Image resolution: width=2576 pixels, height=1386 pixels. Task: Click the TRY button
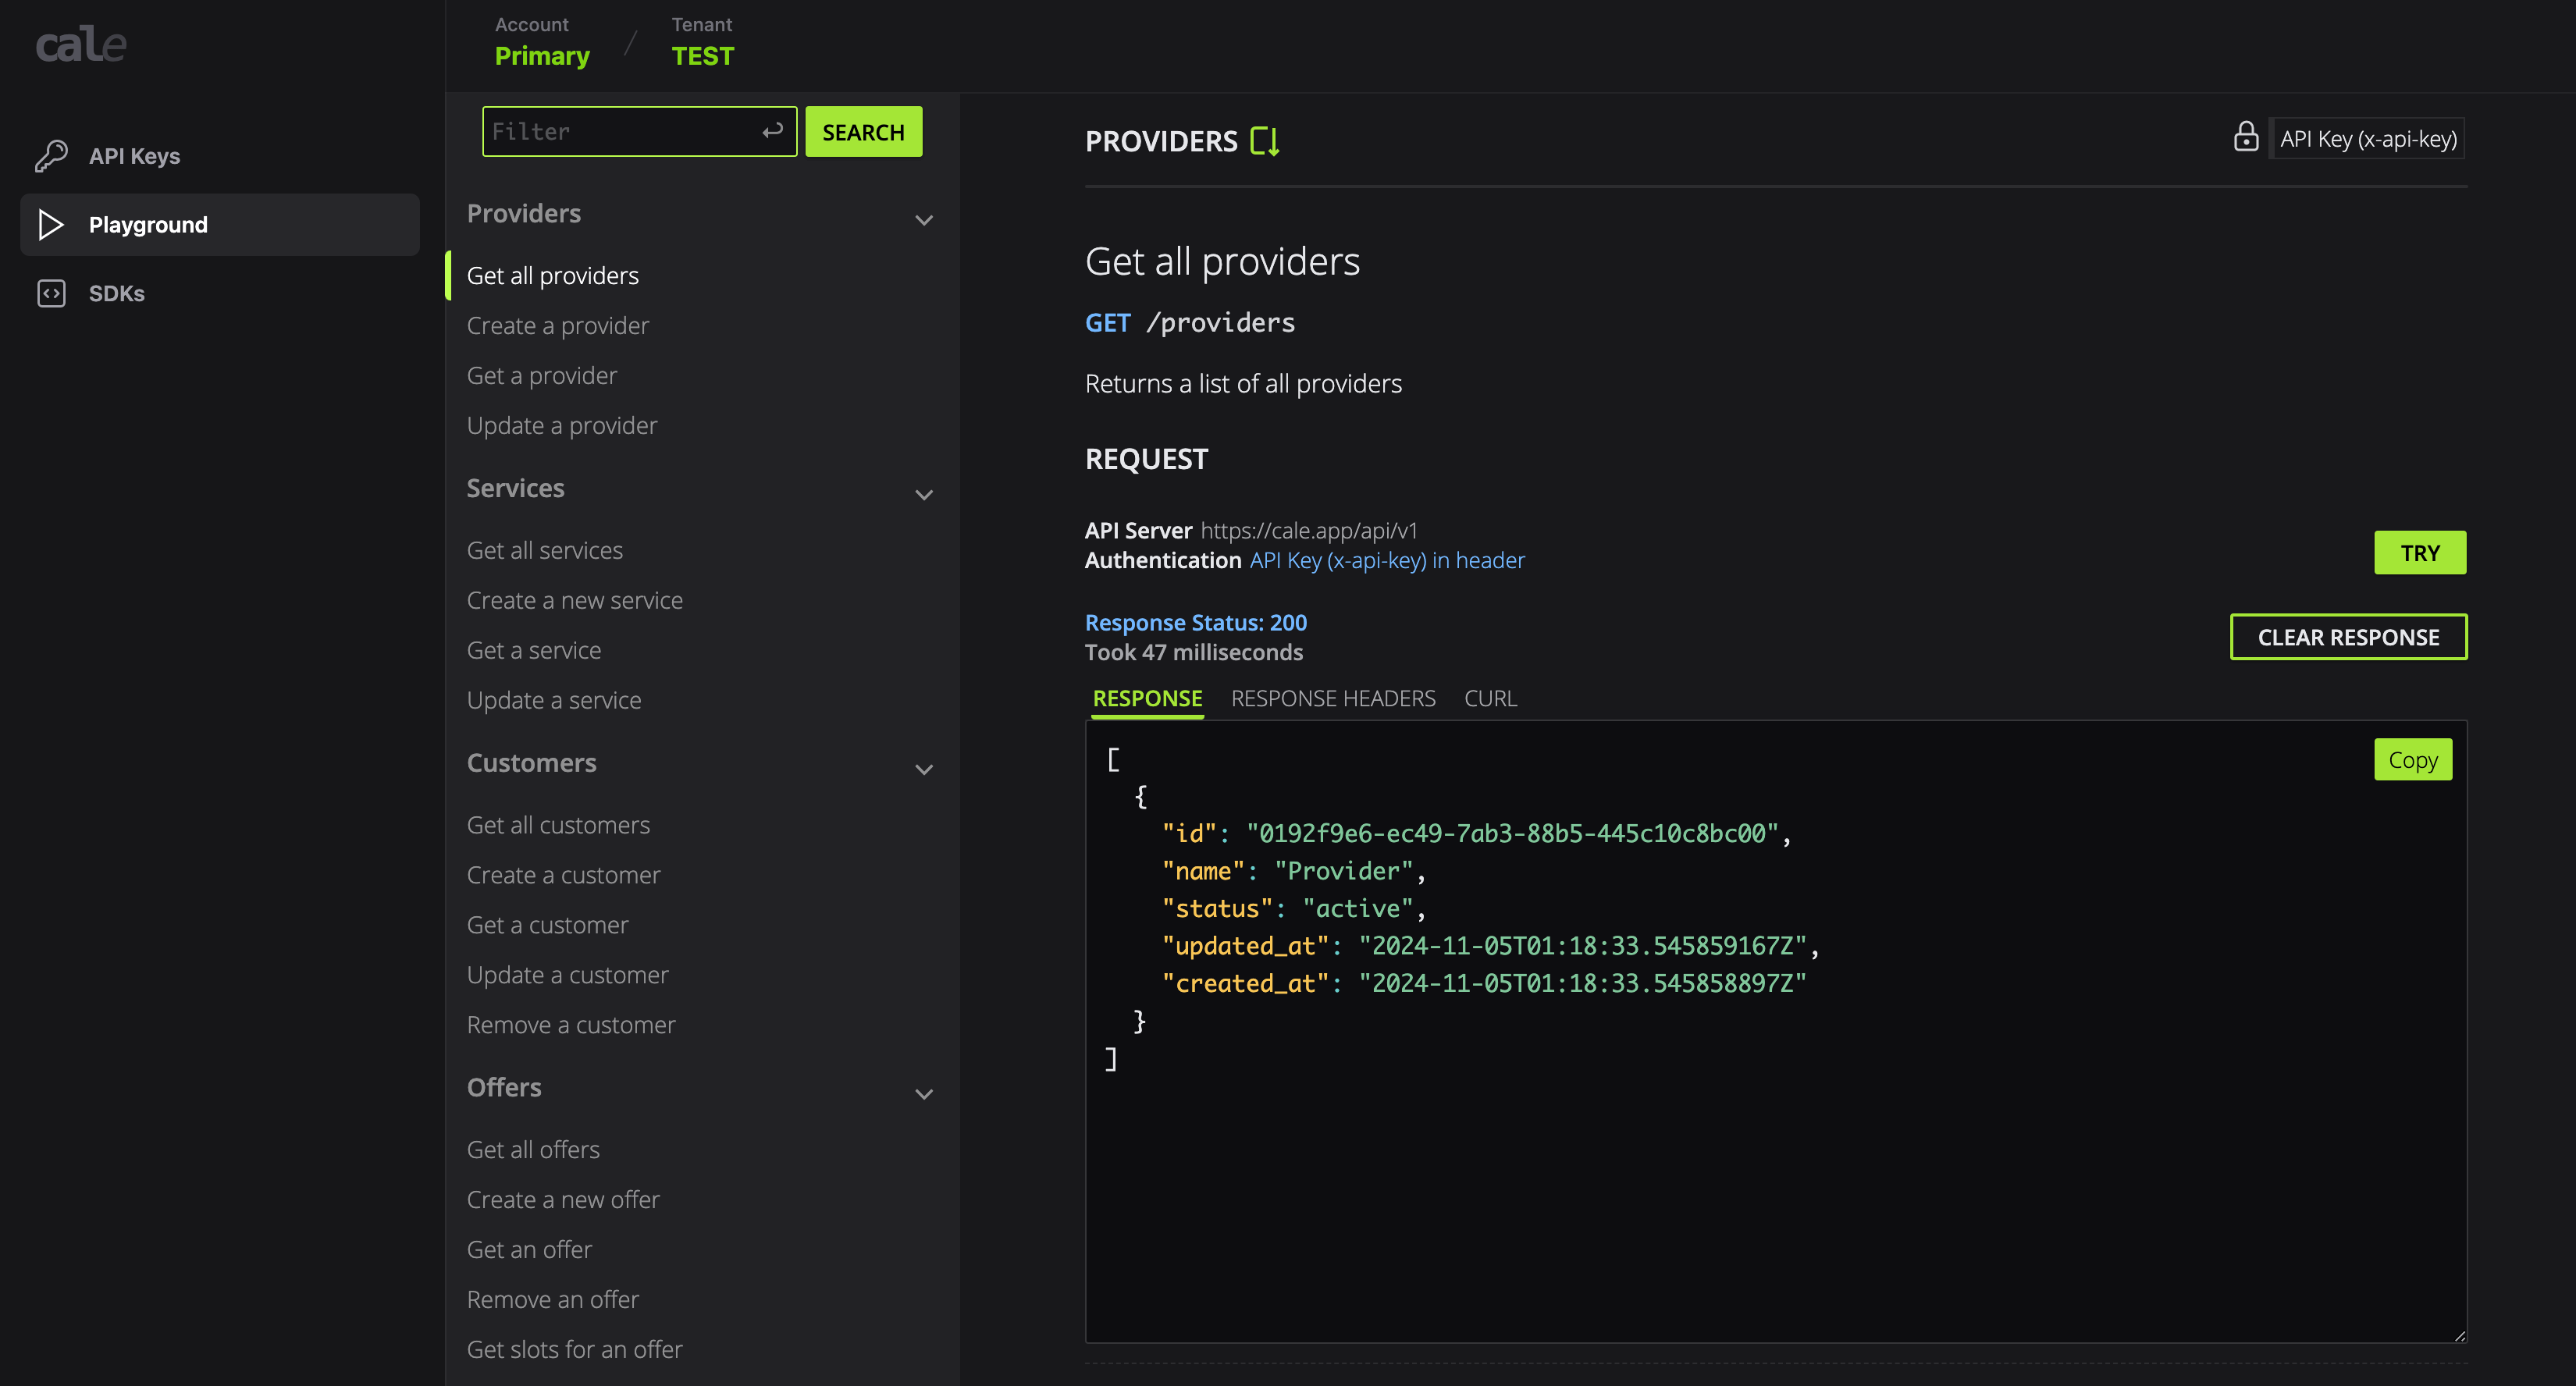[2419, 552]
